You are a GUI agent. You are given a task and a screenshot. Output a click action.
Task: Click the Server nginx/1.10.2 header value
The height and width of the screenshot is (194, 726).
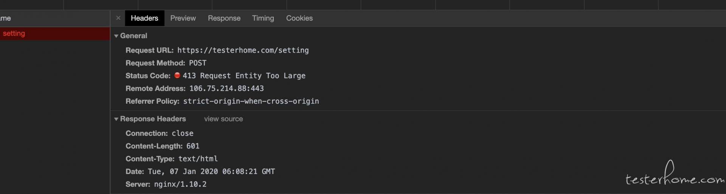coord(180,184)
